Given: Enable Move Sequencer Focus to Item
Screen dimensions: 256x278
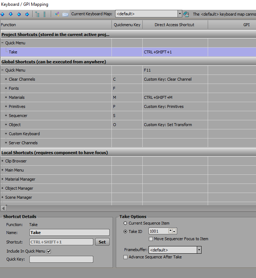Looking at the screenshot, I should tap(151, 239).
